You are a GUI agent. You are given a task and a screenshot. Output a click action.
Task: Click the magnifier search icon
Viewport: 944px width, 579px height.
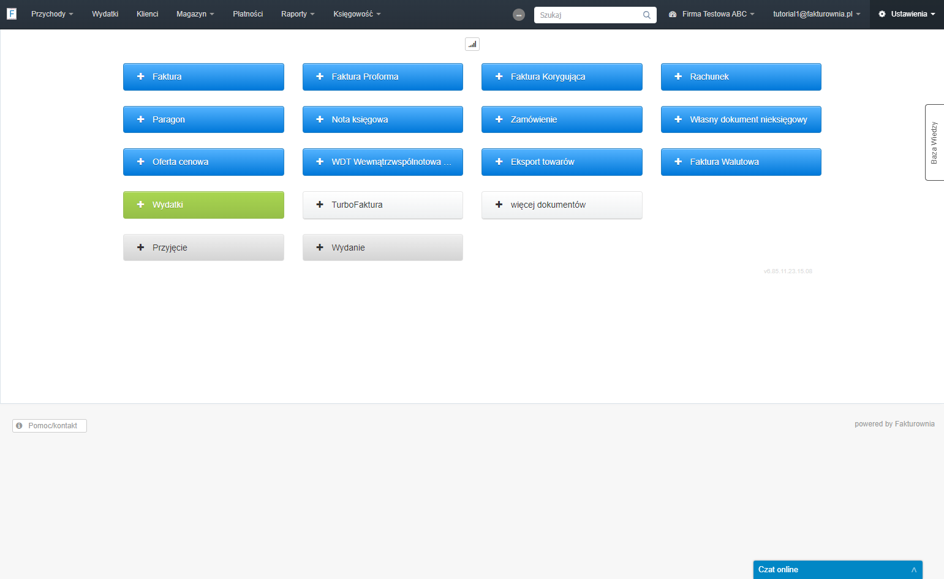647,15
